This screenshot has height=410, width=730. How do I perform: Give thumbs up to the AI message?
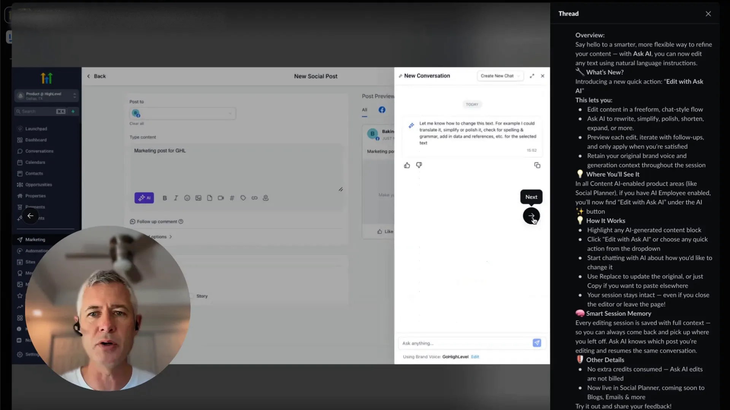[407, 165]
